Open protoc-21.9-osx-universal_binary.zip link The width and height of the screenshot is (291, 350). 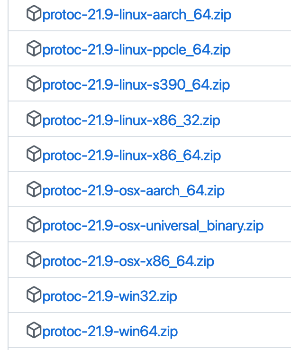click(153, 226)
